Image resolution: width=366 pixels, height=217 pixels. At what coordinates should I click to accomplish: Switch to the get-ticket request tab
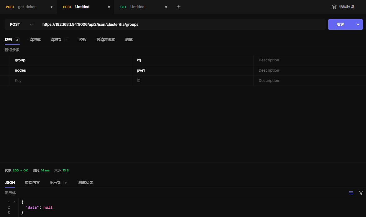[x=27, y=7]
